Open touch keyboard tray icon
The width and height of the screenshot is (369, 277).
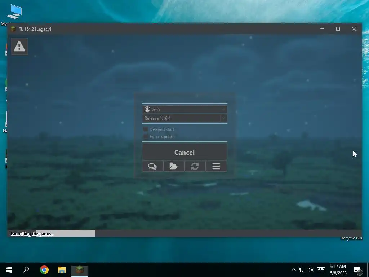tap(321, 270)
